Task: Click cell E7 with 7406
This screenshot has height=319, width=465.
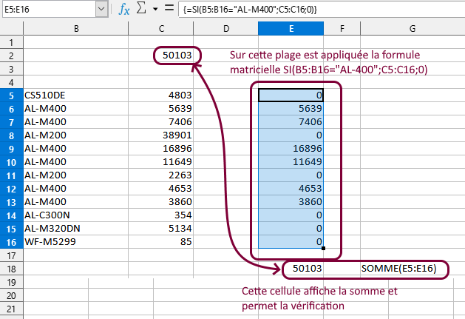Action: pos(291,122)
